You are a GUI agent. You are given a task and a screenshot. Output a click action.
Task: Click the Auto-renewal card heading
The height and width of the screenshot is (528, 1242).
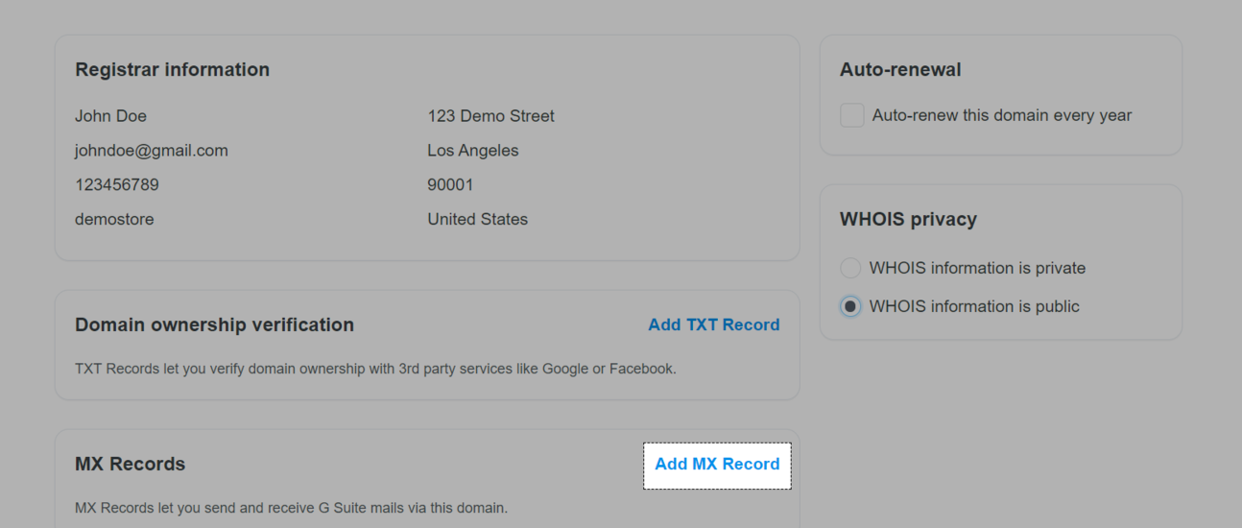click(x=900, y=69)
